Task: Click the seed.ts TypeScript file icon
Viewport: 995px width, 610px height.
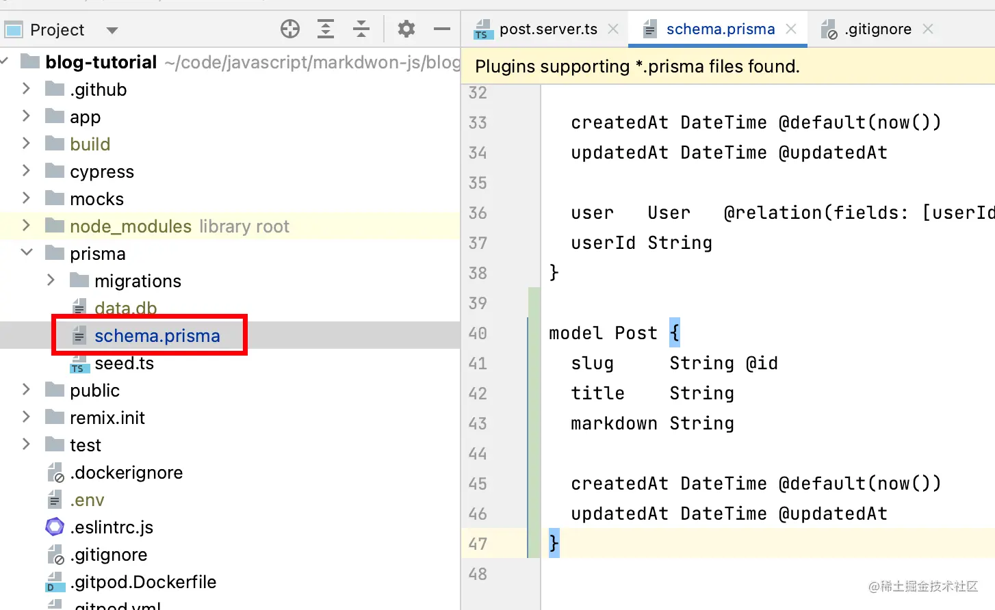Action: tap(79, 364)
